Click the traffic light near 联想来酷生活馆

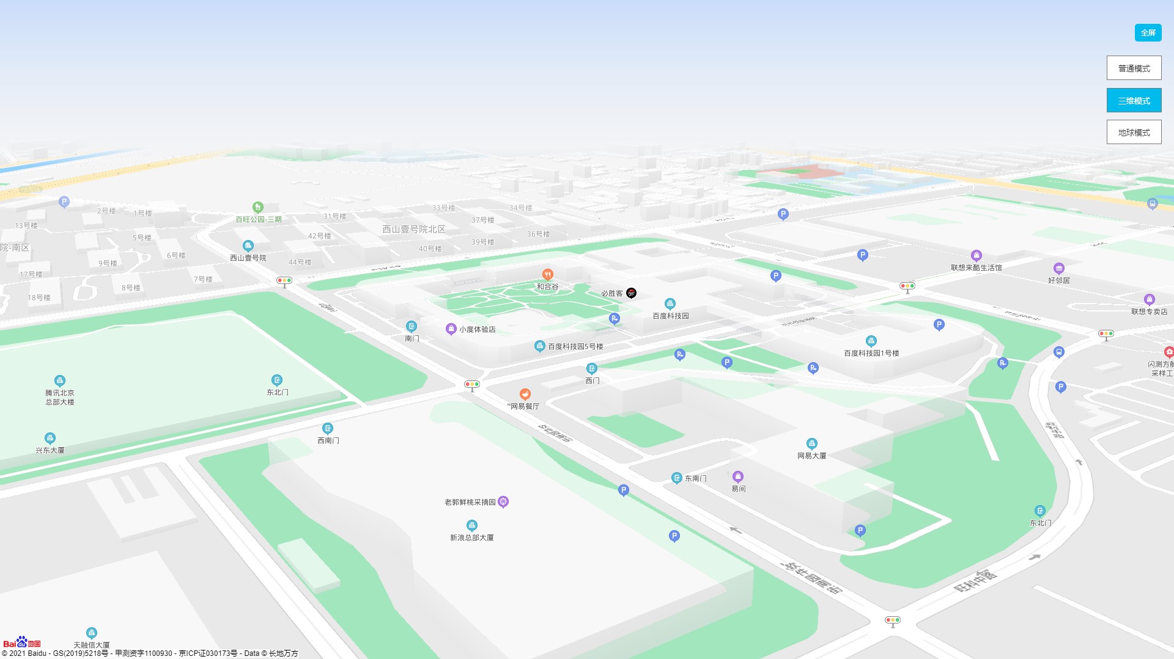coord(907,286)
